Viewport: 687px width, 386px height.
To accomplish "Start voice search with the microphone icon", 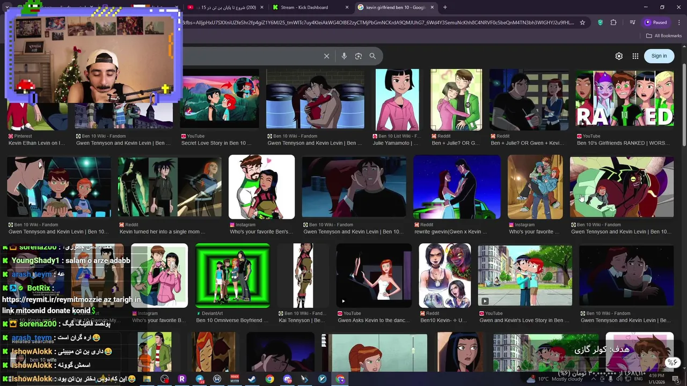I will coord(344,56).
